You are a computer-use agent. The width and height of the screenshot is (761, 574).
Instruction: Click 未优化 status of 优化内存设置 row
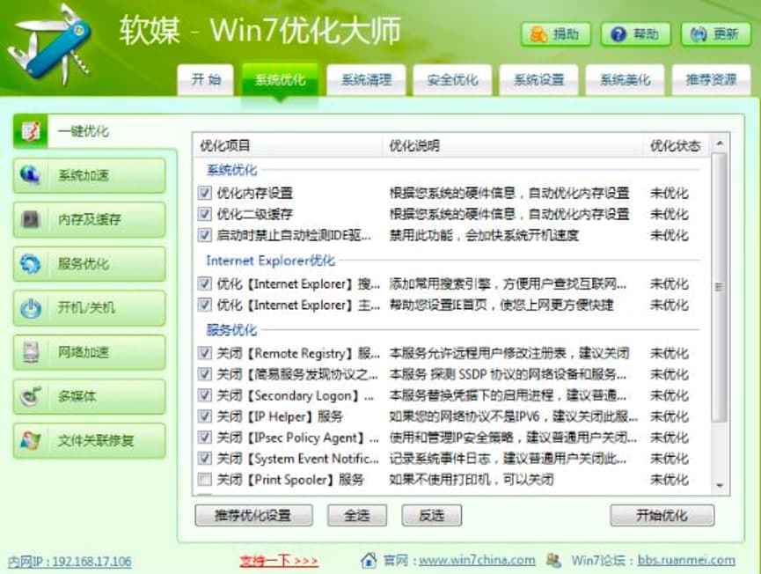pyautogui.click(x=670, y=193)
